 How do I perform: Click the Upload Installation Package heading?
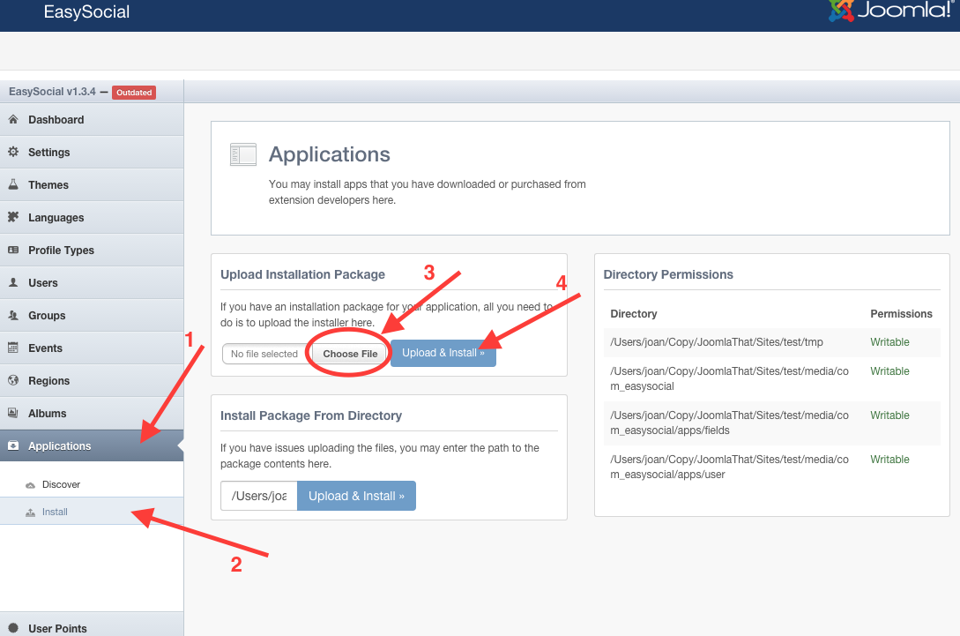(302, 274)
